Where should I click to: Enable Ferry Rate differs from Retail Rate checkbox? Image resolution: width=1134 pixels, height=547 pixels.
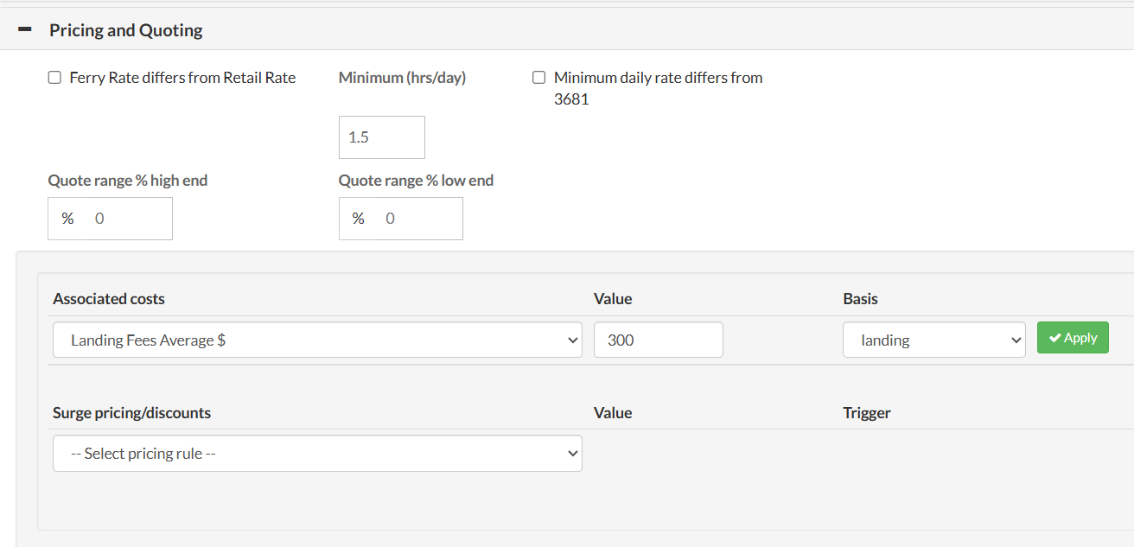54,78
